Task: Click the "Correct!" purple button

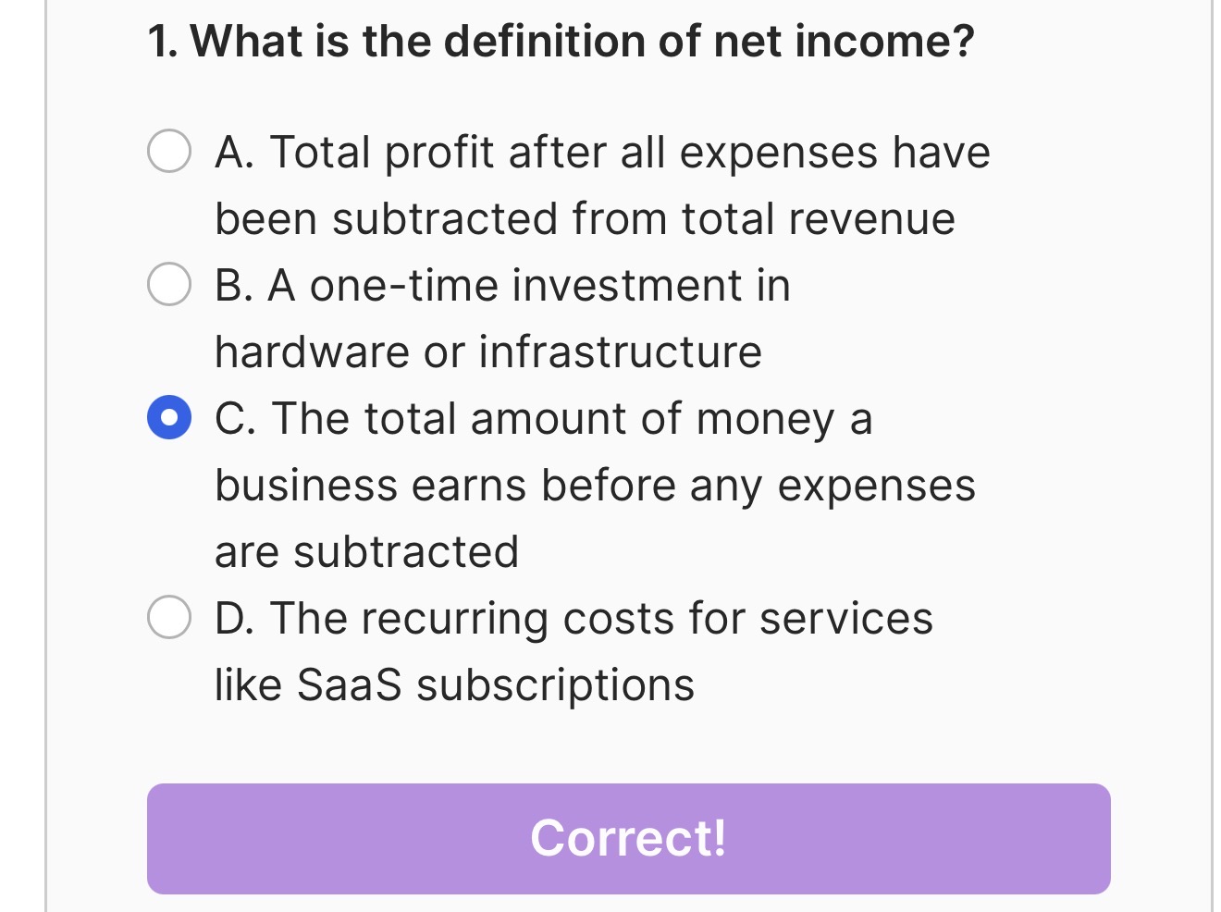Action: click(x=628, y=838)
